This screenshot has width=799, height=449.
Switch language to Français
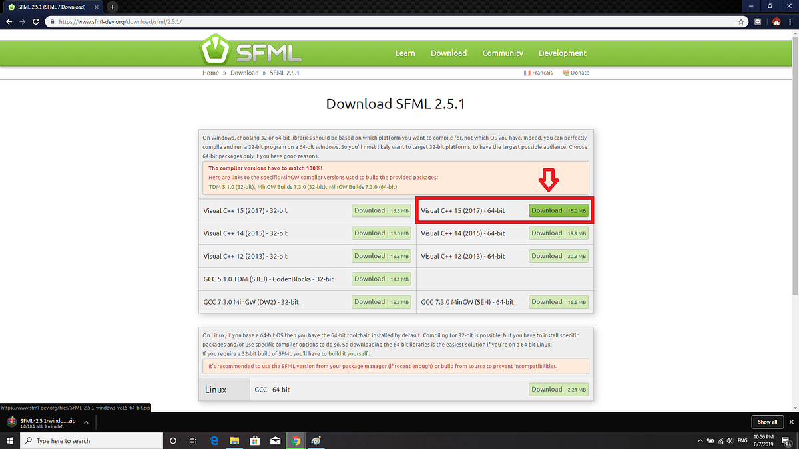click(538, 73)
